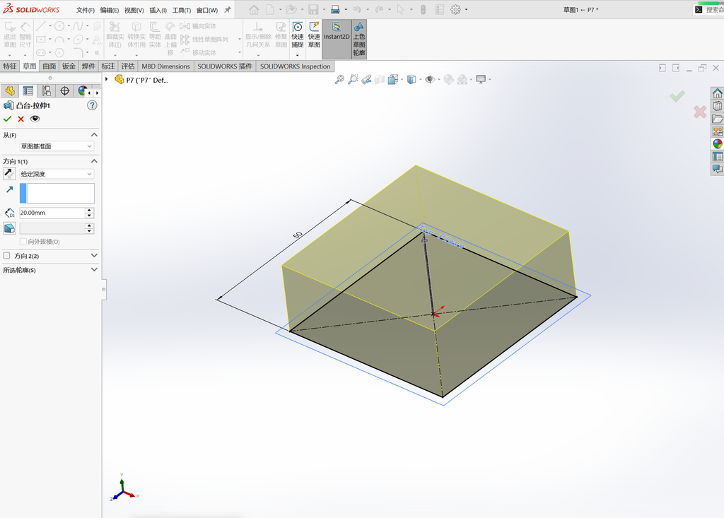Collapse the 方向 1 section
This screenshot has height=518, width=724.
[x=94, y=161]
